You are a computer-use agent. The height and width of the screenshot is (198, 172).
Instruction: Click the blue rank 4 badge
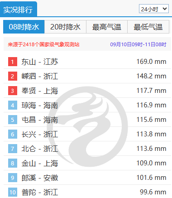click(x=13, y=105)
